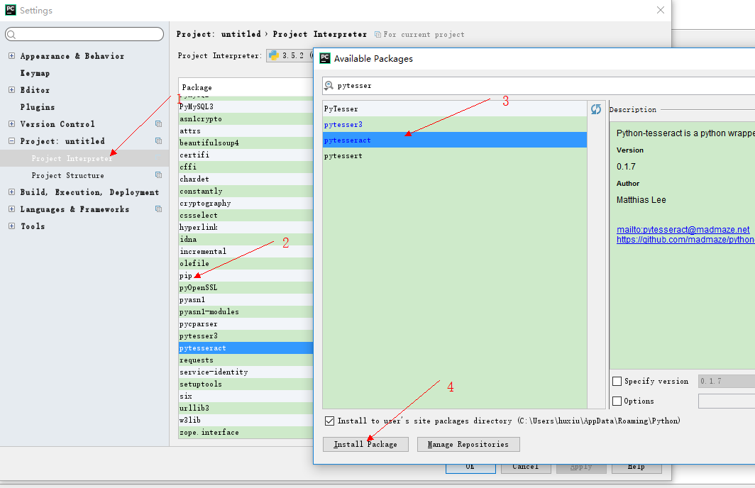The height and width of the screenshot is (488, 755).
Task: Select pytesseract in installed packages list
Action: 246,348
